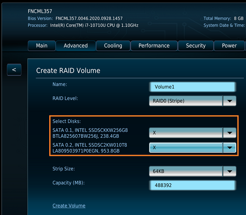
Task: Toggle the SATA 0.2 disk selection box
Action: pos(186,147)
